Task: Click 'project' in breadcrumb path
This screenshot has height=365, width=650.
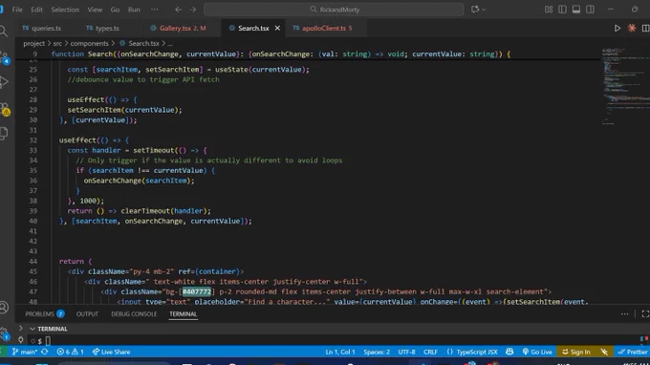Action: 33,44
